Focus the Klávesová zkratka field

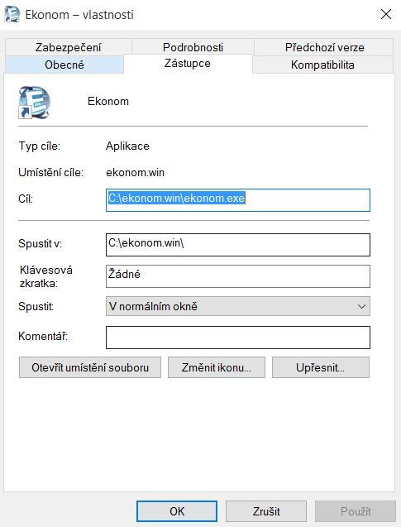click(238, 276)
